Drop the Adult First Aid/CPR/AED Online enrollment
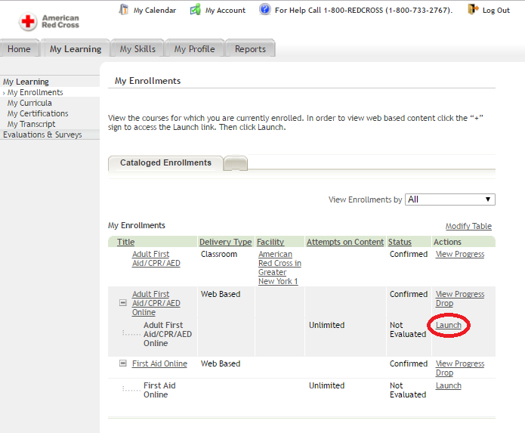 (444, 303)
